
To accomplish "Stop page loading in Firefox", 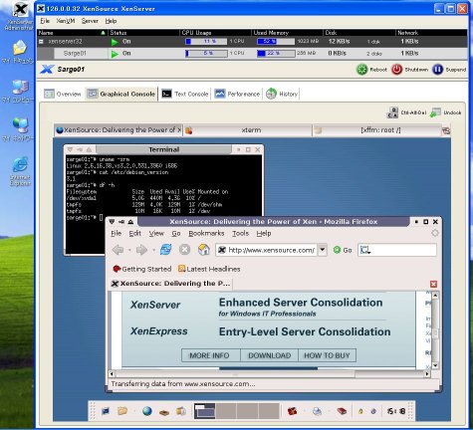I will pos(184,250).
